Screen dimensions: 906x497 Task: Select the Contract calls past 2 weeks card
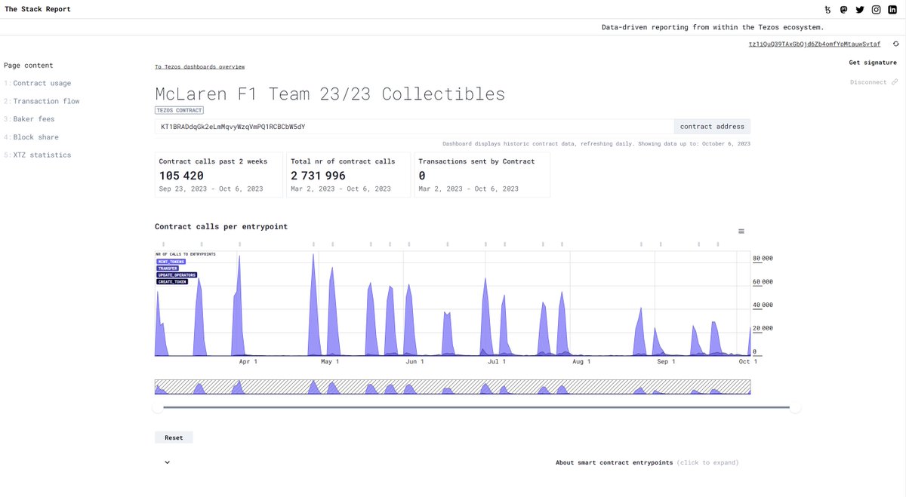coord(219,174)
